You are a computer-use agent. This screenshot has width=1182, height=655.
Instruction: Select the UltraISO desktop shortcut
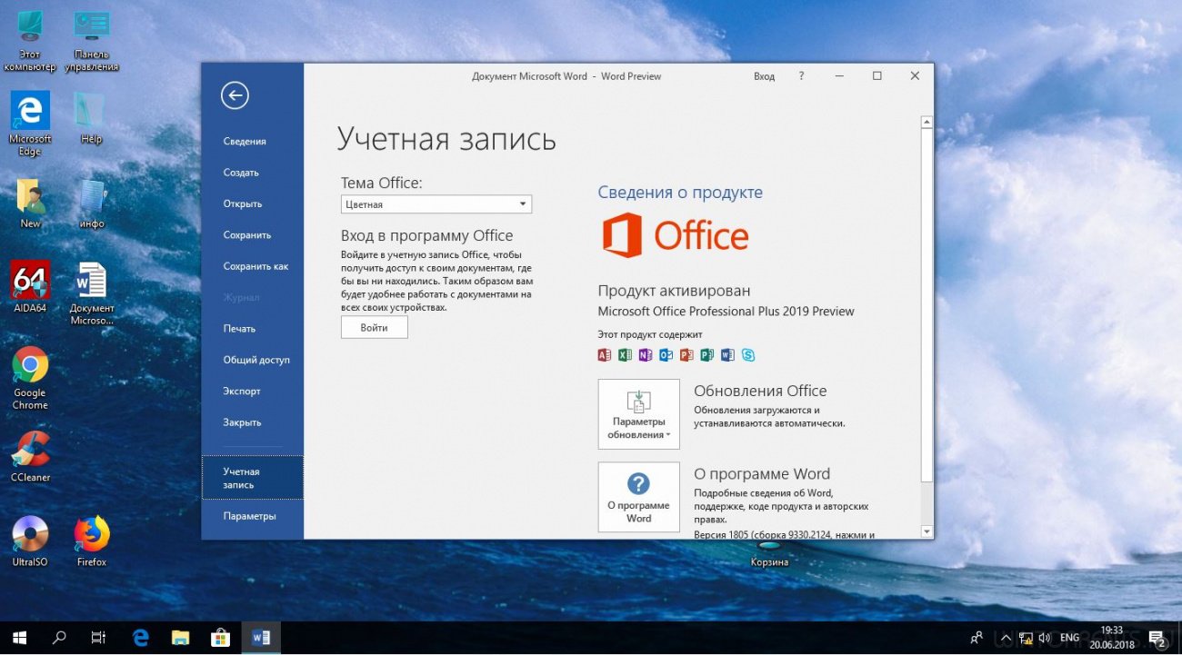click(30, 541)
